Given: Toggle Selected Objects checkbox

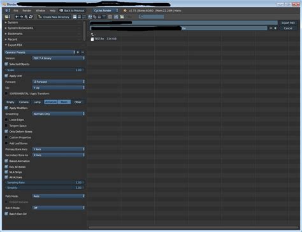Looking at the screenshot, I should [x=6, y=64].
